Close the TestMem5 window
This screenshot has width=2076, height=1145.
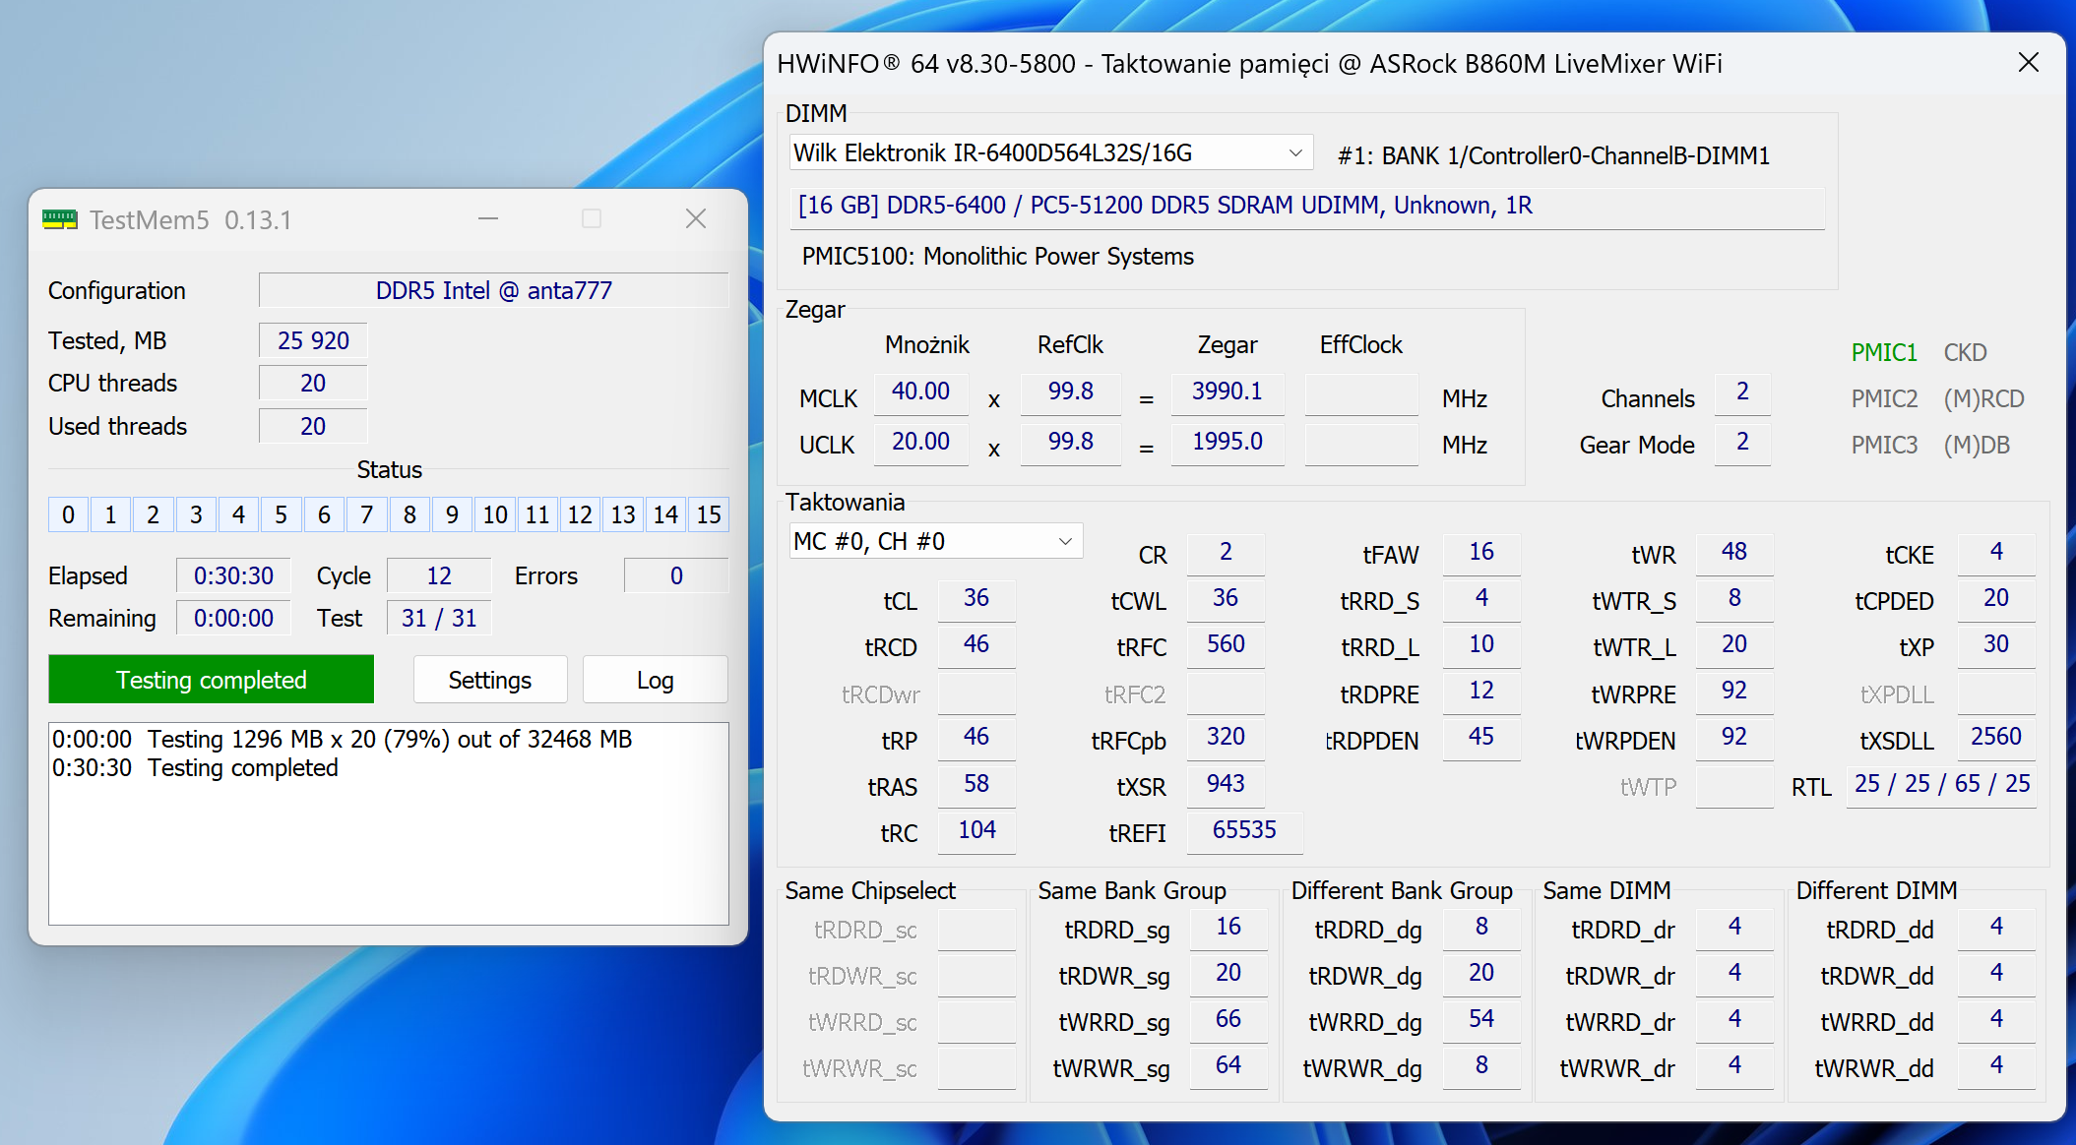click(x=696, y=218)
